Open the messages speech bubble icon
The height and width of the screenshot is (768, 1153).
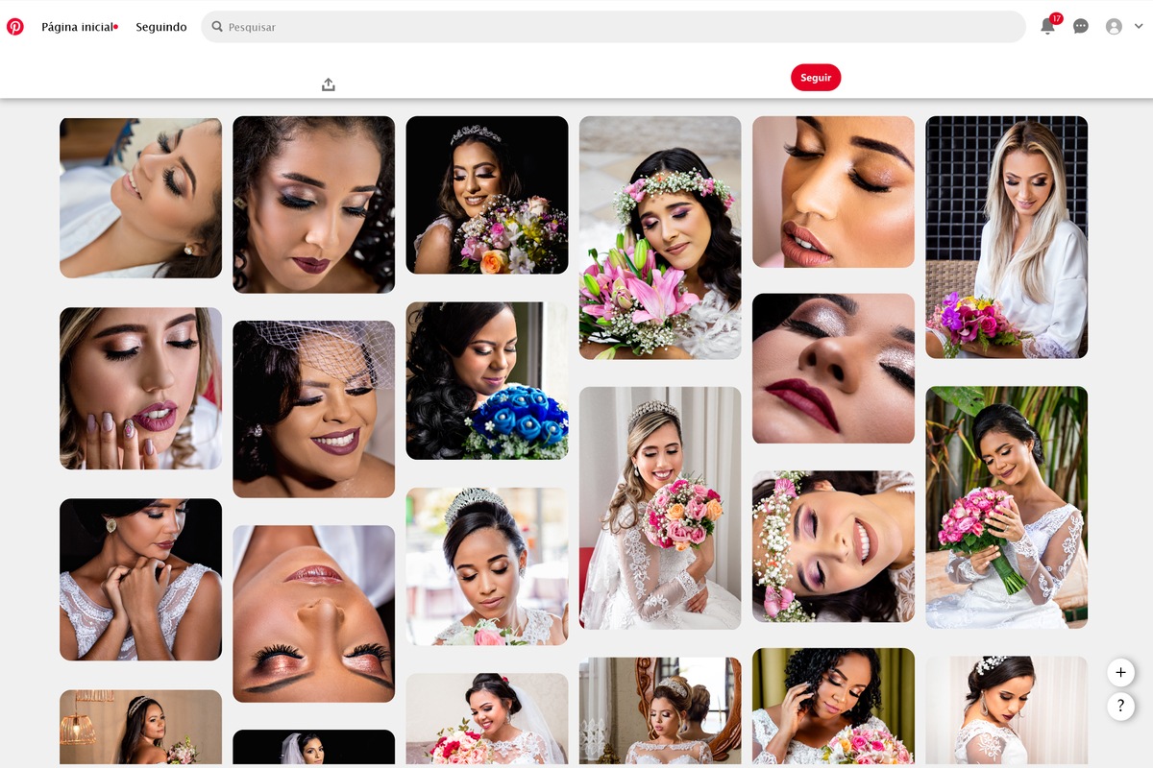(1081, 27)
